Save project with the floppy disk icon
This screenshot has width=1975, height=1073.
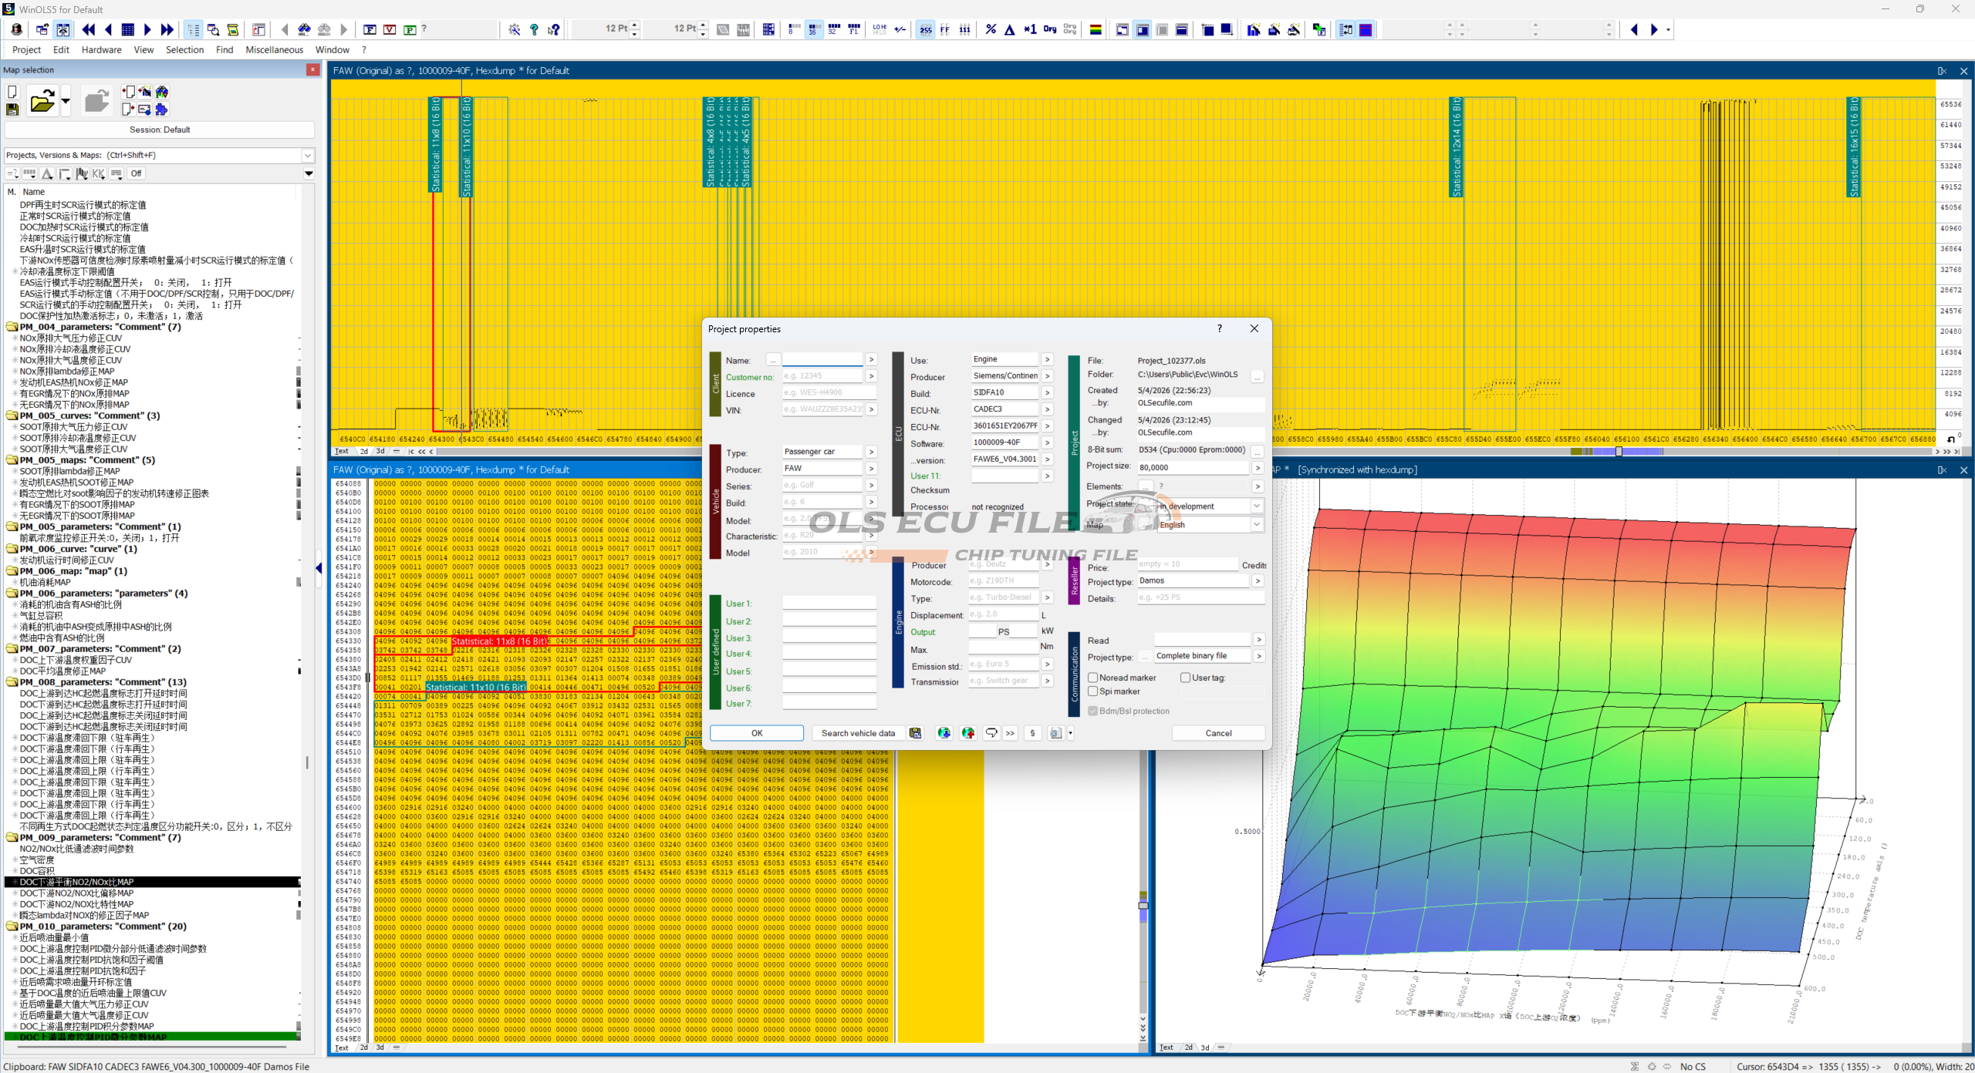12,110
